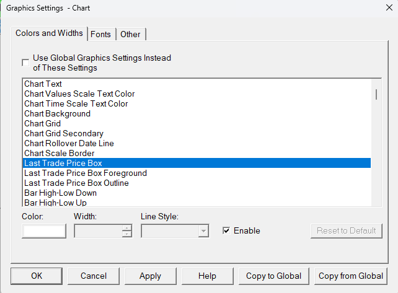Click the settings list scrollbar thumb
The width and height of the screenshot is (398, 293).
[x=376, y=94]
